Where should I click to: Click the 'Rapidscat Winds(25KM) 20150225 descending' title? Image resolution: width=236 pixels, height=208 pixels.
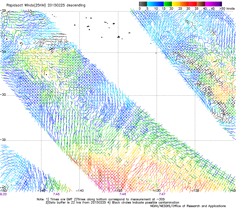tap(46, 5)
